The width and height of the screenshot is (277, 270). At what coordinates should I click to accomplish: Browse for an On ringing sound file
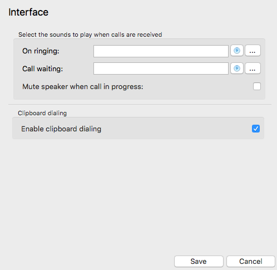[253, 51]
